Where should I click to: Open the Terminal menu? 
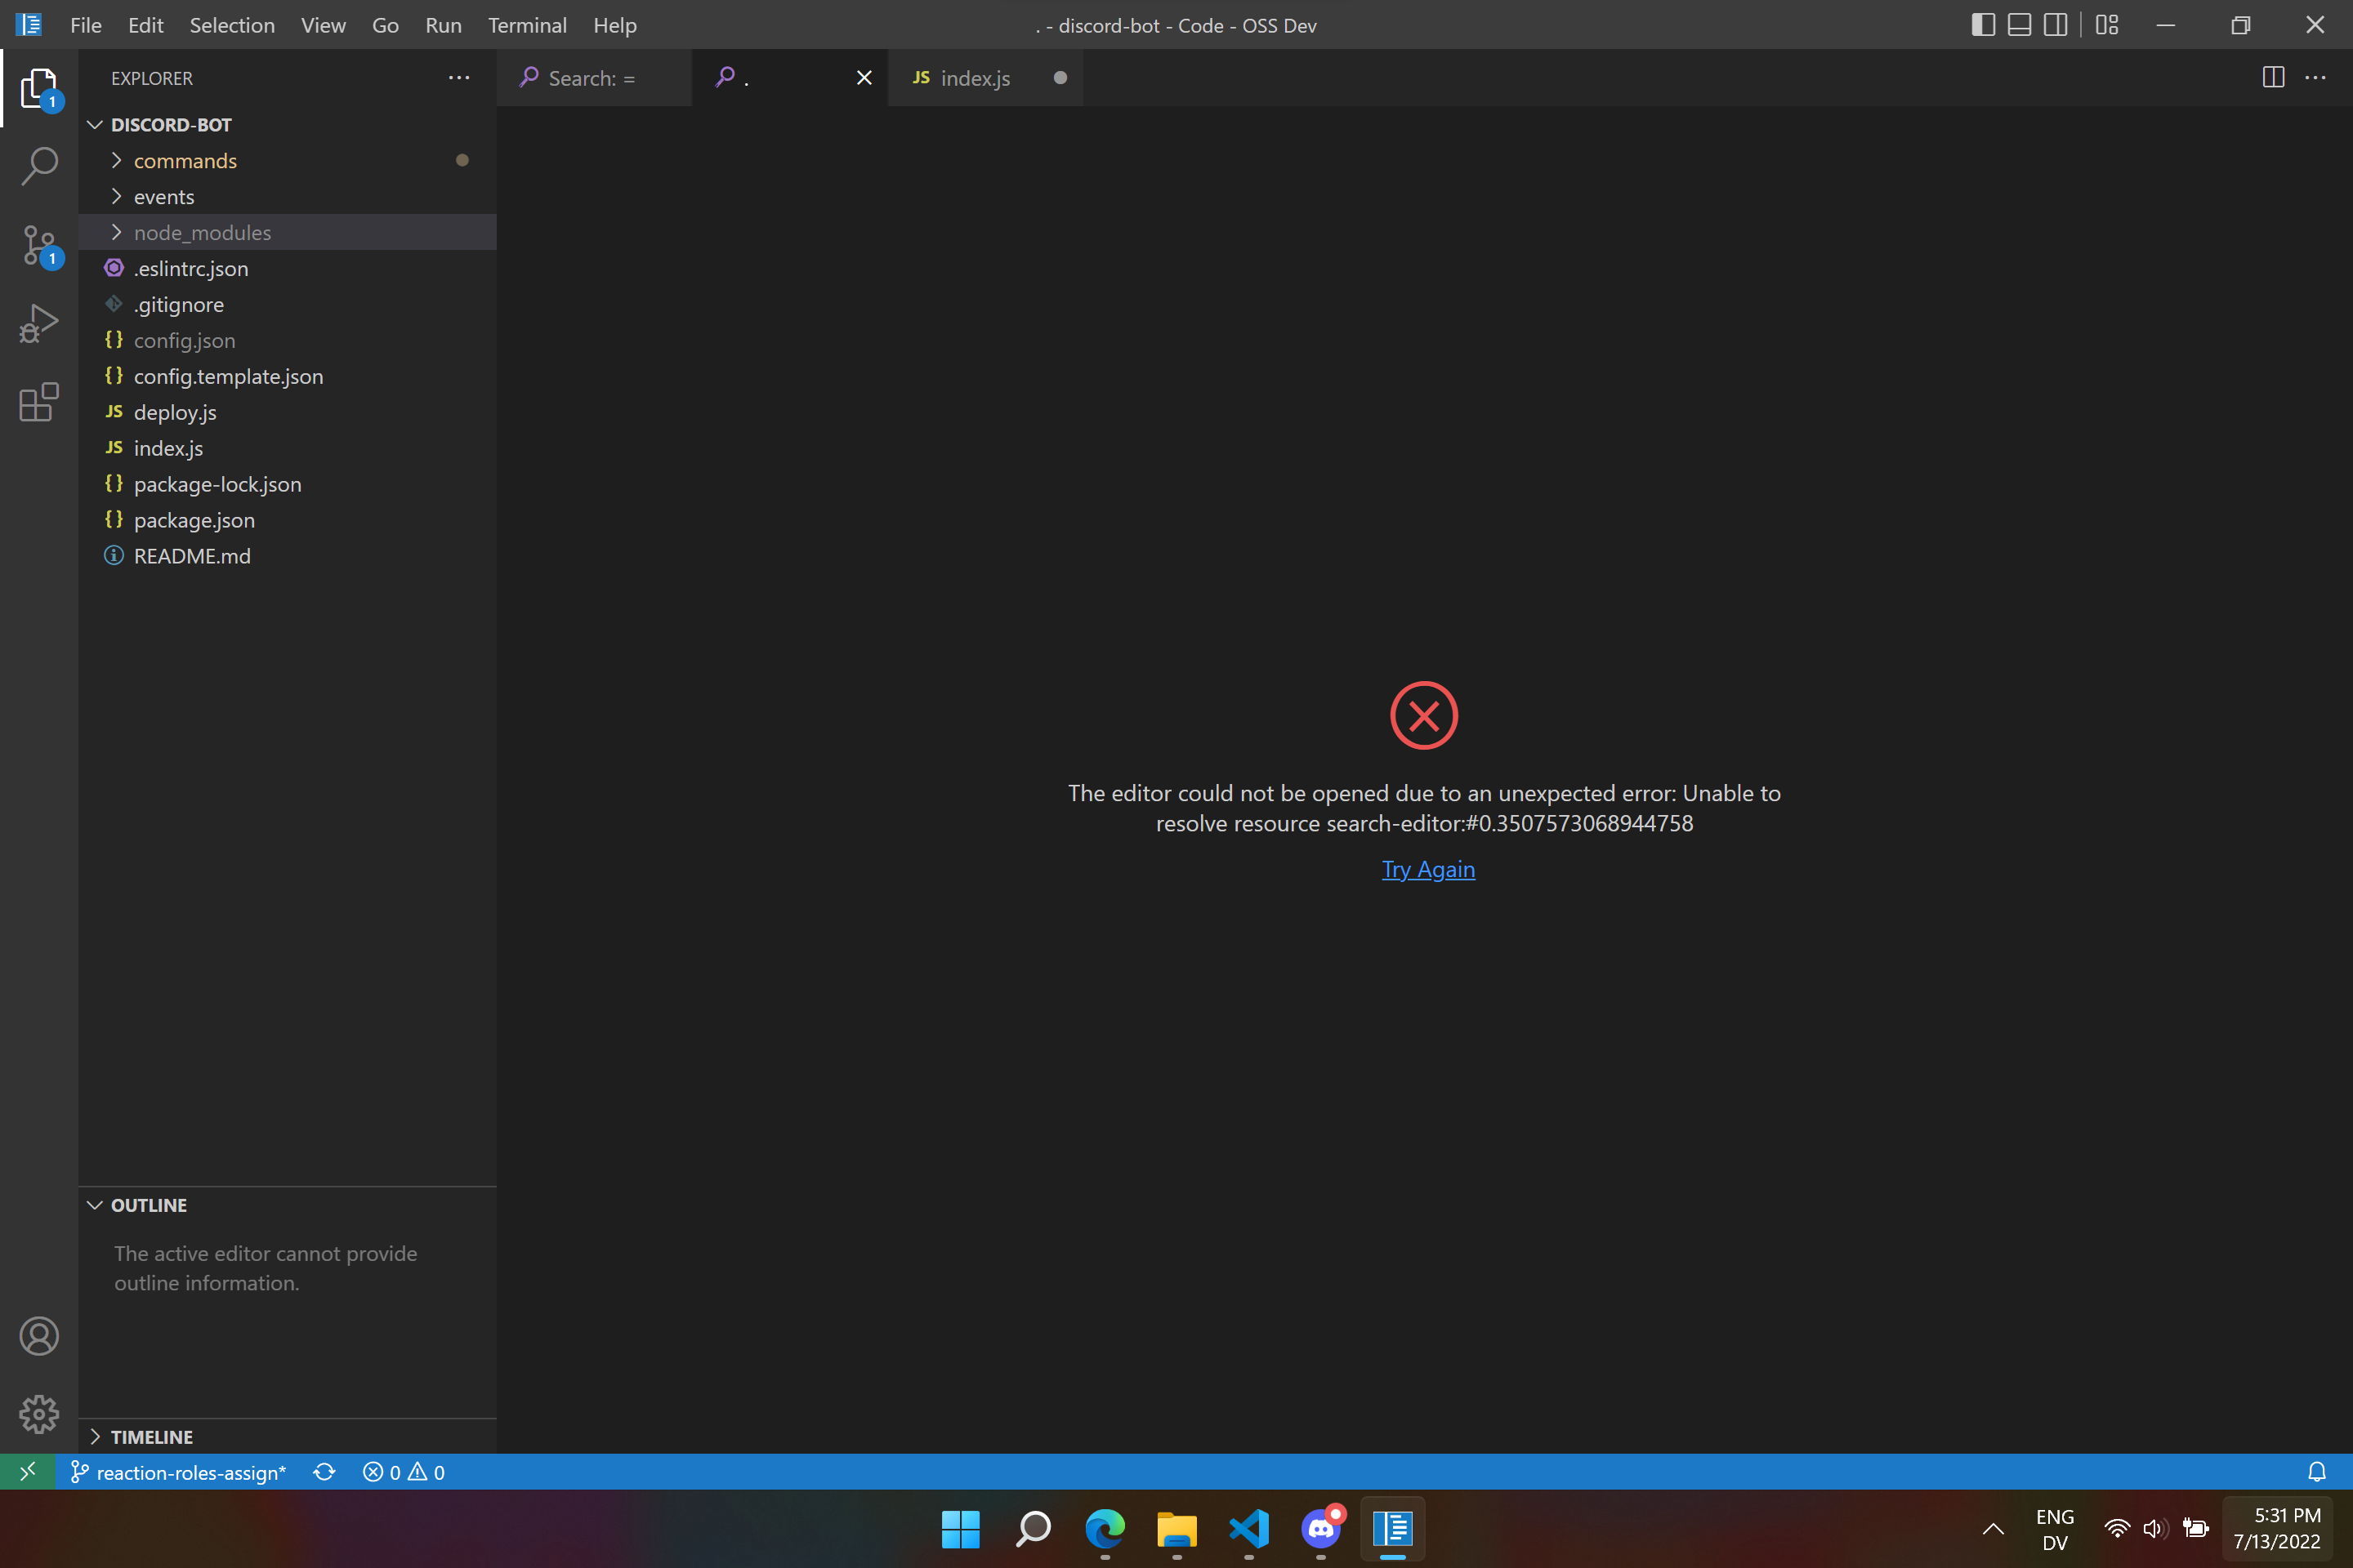tap(527, 25)
